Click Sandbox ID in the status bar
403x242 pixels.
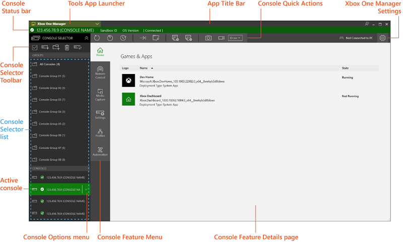108,30
